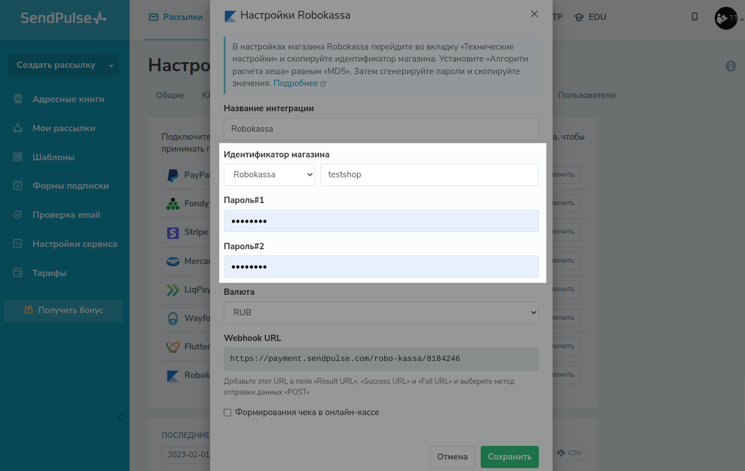Edit the Название интеграции field
This screenshot has height=471, width=745.
381,129
